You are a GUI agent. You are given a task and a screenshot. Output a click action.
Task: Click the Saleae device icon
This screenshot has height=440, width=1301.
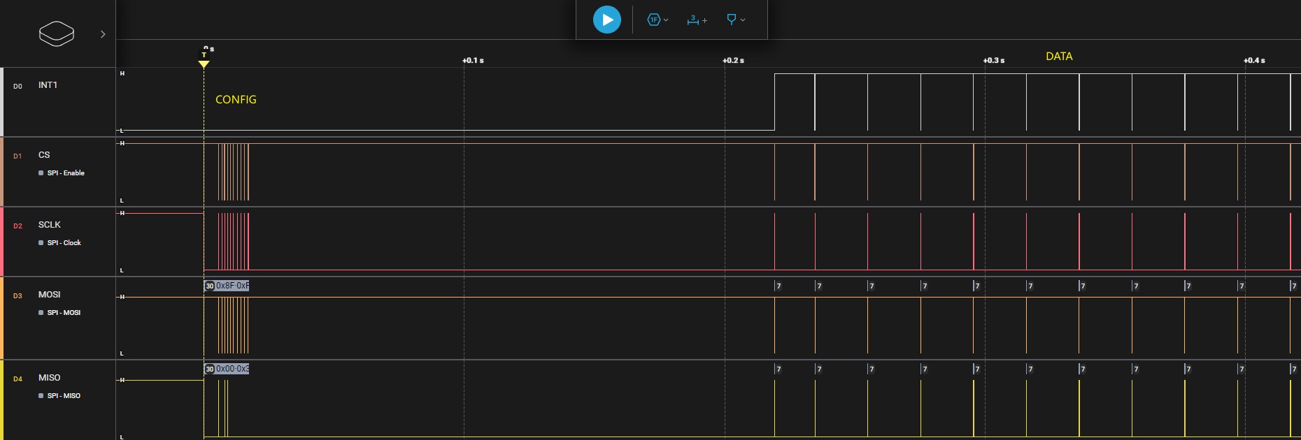tap(57, 34)
